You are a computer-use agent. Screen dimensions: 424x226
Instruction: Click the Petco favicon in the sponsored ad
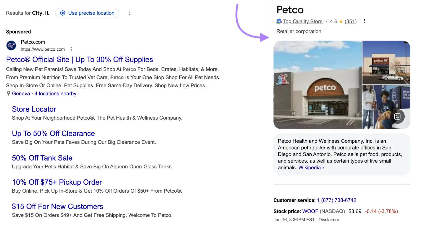[11, 45]
